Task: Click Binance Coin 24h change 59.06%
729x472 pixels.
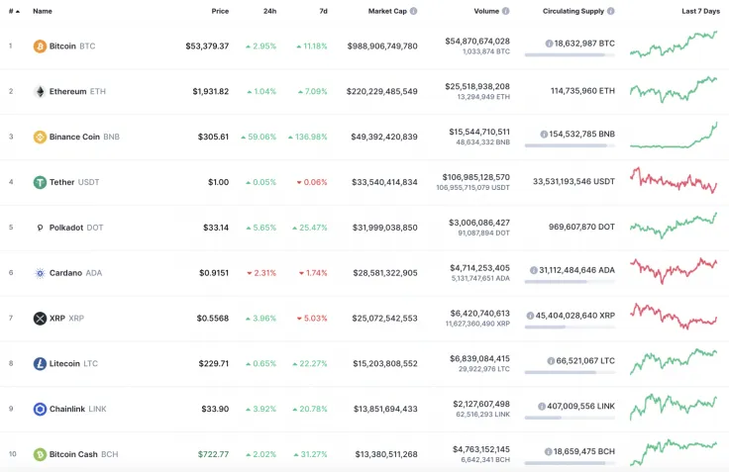Action: click(259, 137)
